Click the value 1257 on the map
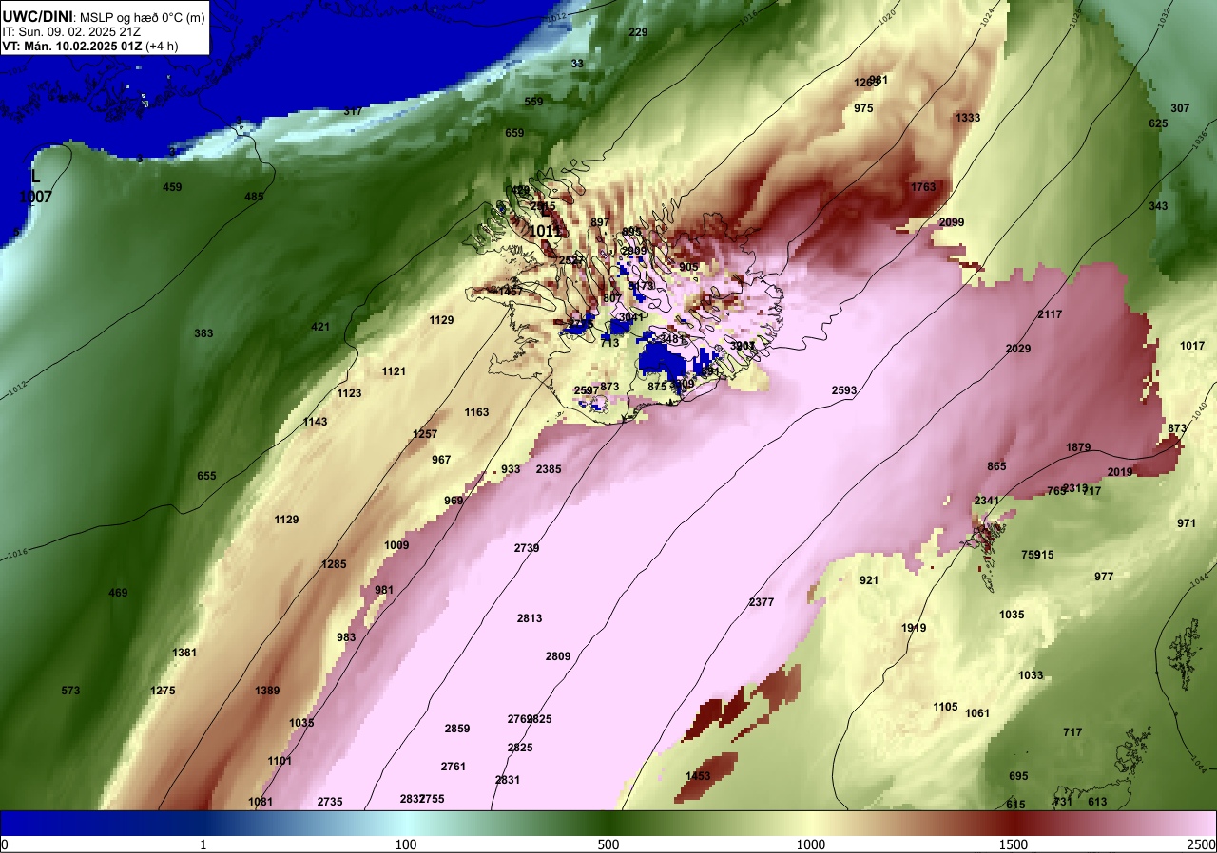 (425, 434)
